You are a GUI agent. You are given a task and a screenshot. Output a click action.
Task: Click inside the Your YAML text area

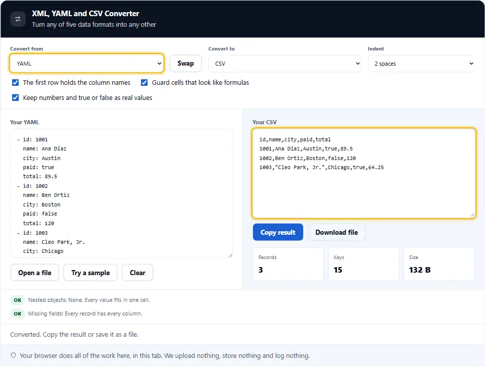(121, 193)
